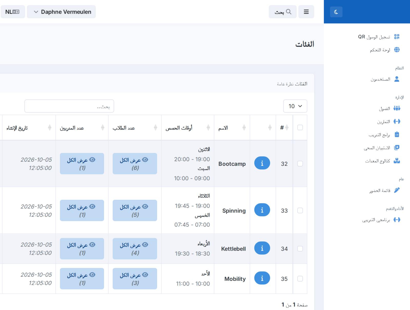View all 3 students for Mobility
Screen dimensions: 410x310
(x=135, y=278)
